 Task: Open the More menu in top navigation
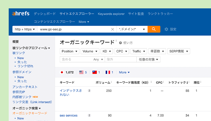point(84,22)
